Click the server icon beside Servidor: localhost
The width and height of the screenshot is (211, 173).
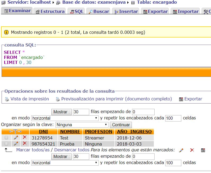click(x=3, y=2)
